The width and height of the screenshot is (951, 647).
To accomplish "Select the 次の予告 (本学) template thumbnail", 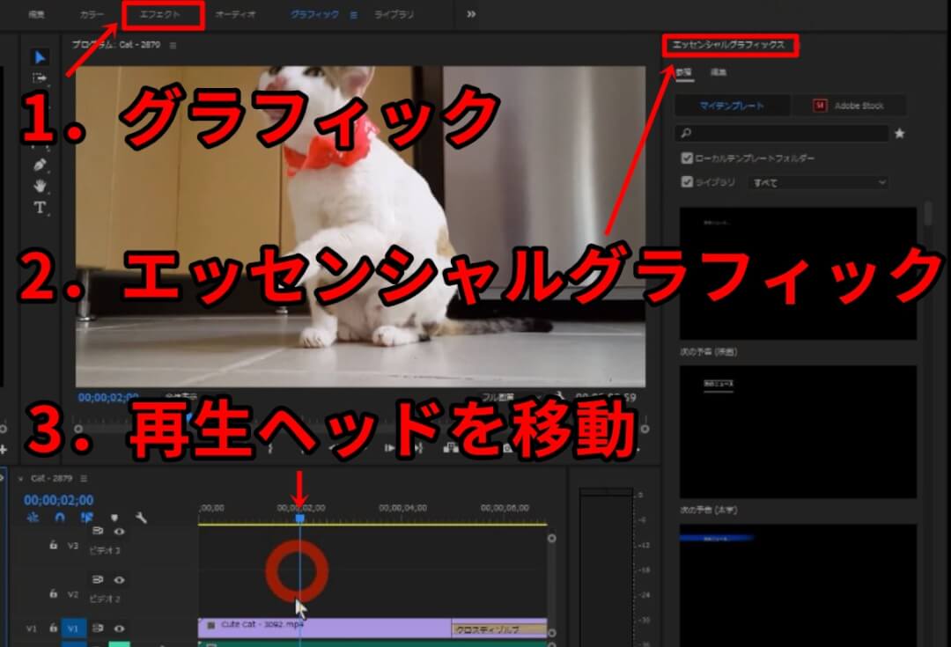I will 798,585.
